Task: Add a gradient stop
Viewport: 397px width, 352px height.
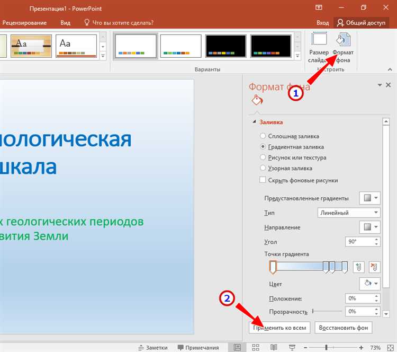Action: pos(358,267)
